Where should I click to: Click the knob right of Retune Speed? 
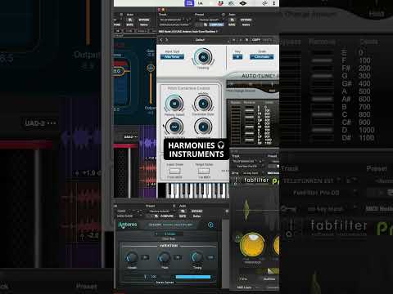coord(203,104)
